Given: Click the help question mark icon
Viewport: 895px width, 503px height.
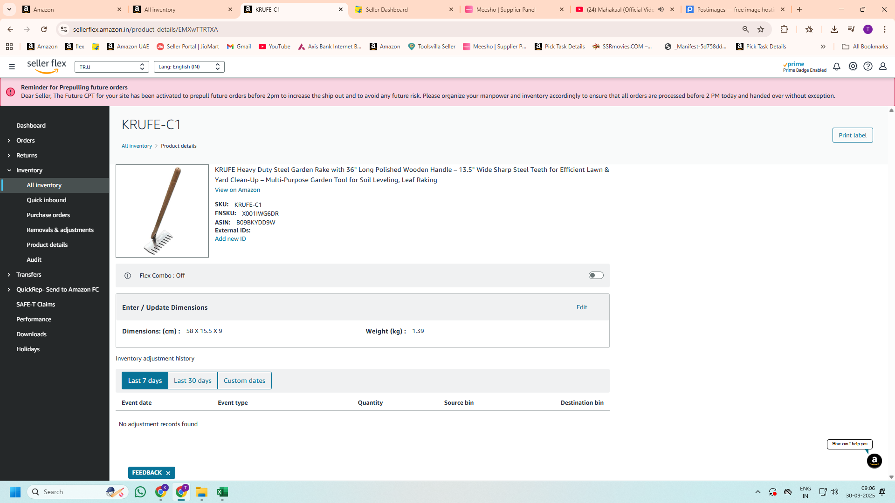Looking at the screenshot, I should (x=867, y=67).
